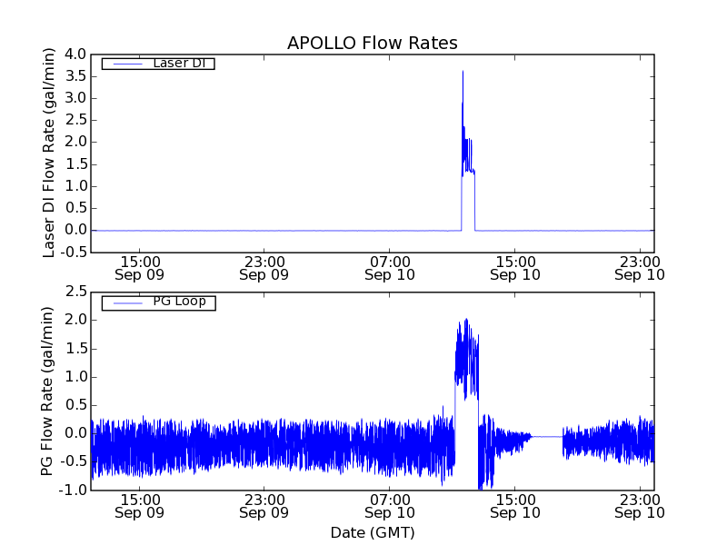Click the -0.5 tick on Laser DI axis
Image resolution: width=727 pixels, height=545 pixels.
tap(73, 253)
